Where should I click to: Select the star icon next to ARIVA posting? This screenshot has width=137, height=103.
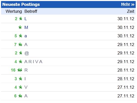21,62
